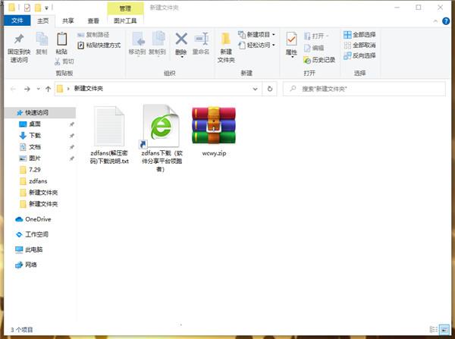
Task: Open the New item dropdown
Action: [x=256, y=35]
